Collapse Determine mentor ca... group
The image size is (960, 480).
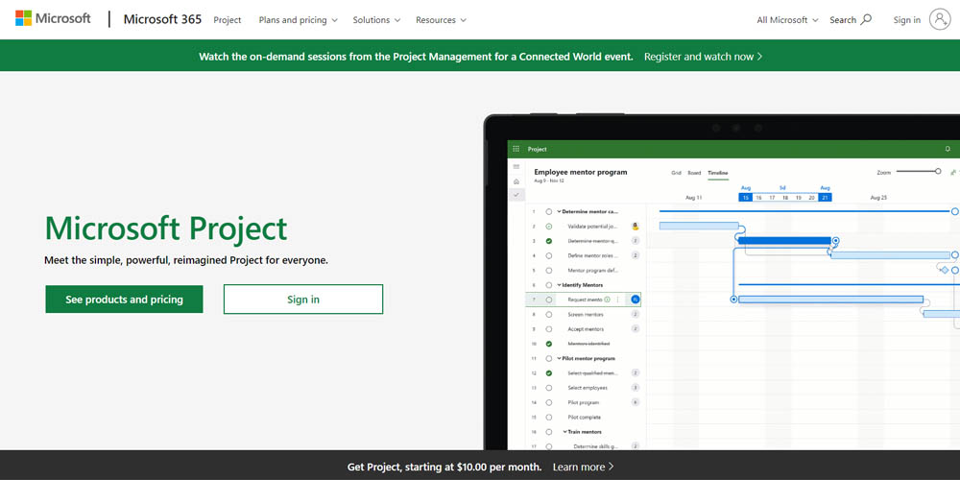pyautogui.click(x=559, y=212)
